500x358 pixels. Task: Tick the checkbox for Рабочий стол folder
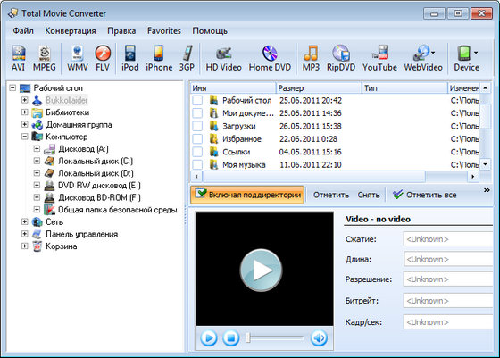pos(197,100)
